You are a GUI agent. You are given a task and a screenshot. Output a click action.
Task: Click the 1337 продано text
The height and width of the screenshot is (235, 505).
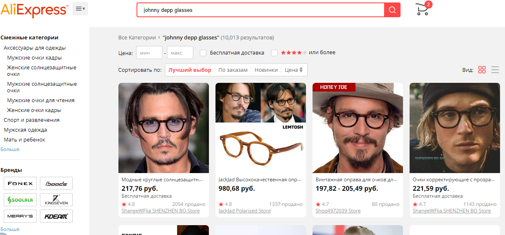coord(286,204)
